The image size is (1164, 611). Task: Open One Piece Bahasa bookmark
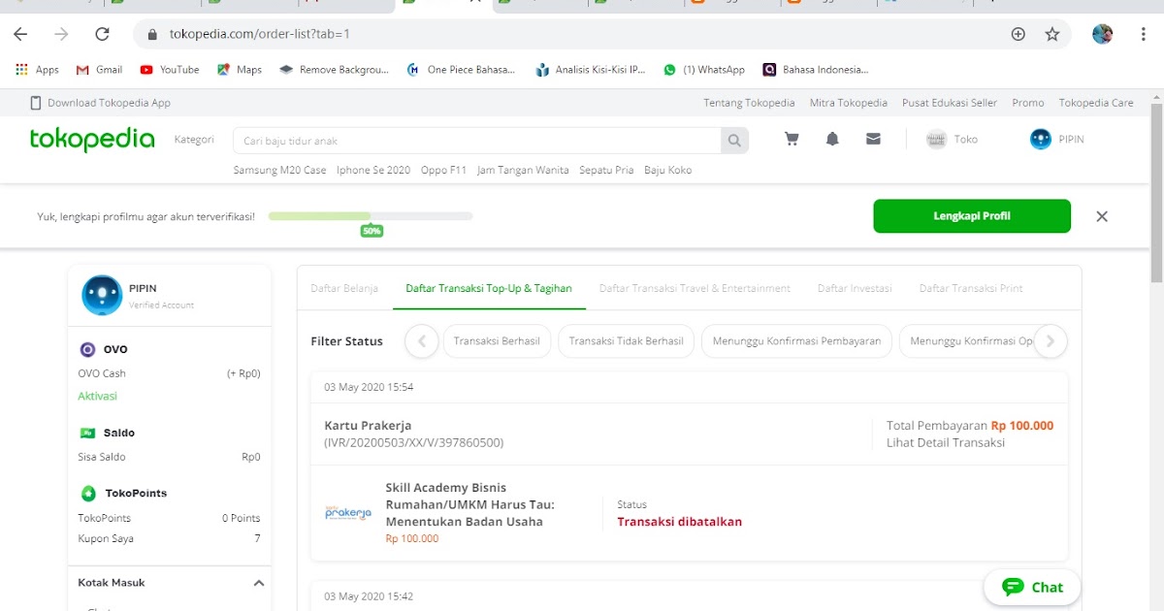point(462,70)
